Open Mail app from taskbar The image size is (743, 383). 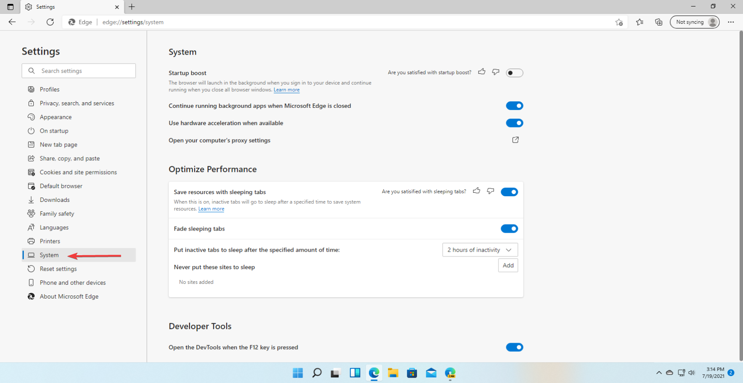tap(431, 373)
